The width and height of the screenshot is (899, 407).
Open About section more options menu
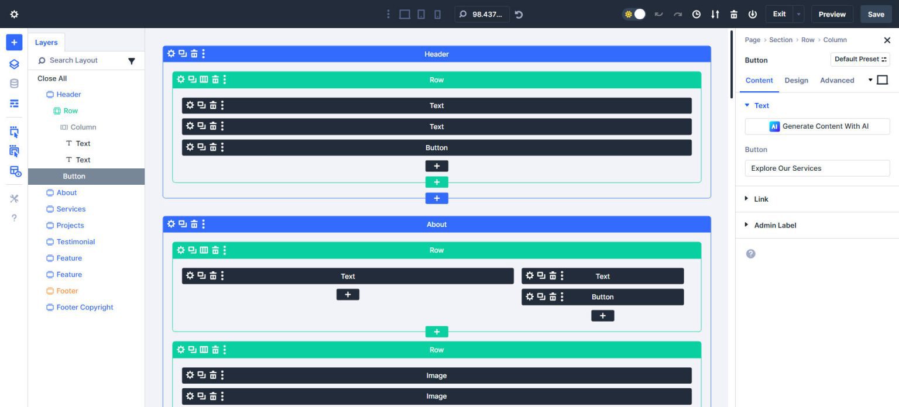(204, 224)
